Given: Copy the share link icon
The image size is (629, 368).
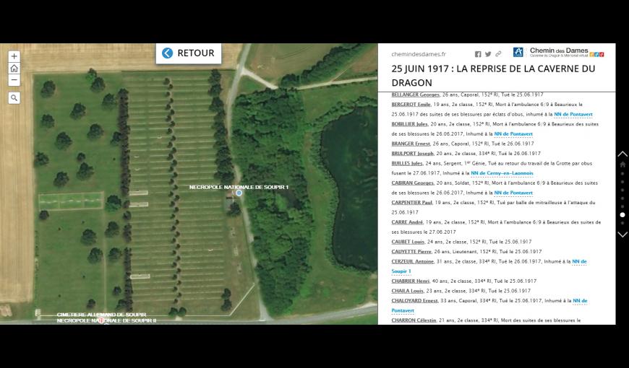Looking at the screenshot, I should [x=498, y=54].
